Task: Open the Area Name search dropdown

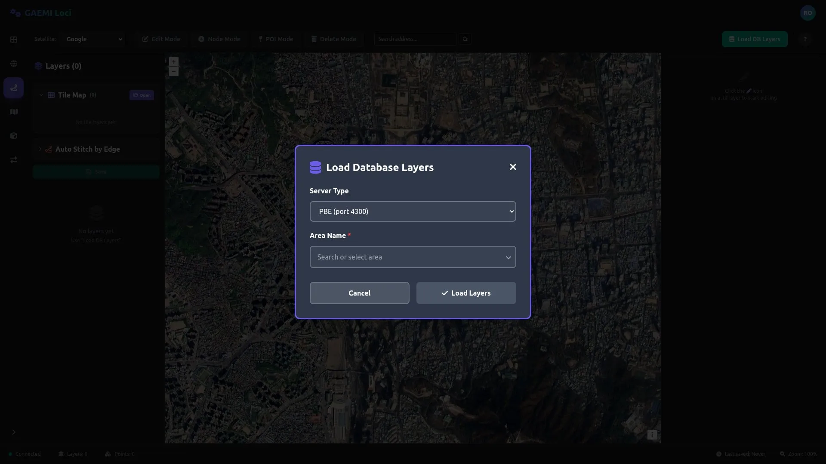Action: [413, 257]
